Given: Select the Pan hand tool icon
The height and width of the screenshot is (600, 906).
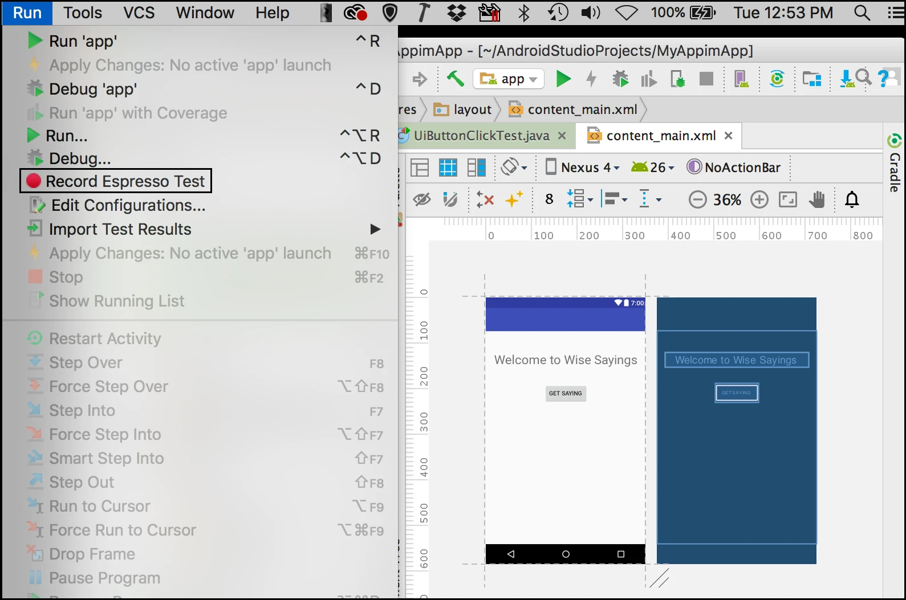Looking at the screenshot, I should [817, 199].
